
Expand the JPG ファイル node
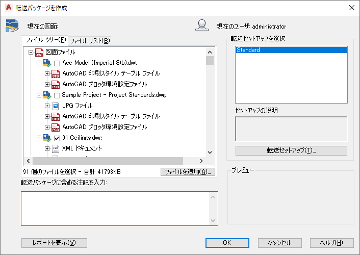pyautogui.click(x=47, y=106)
